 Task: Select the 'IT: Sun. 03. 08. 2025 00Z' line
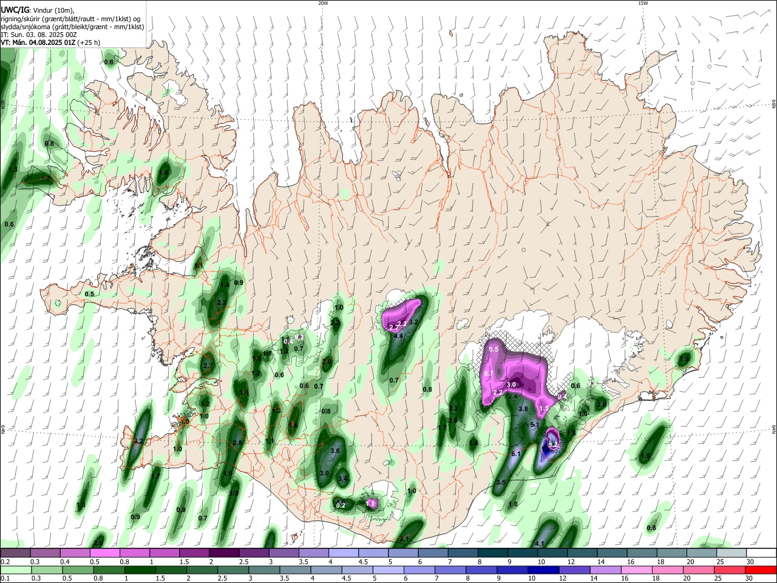[x=38, y=35]
